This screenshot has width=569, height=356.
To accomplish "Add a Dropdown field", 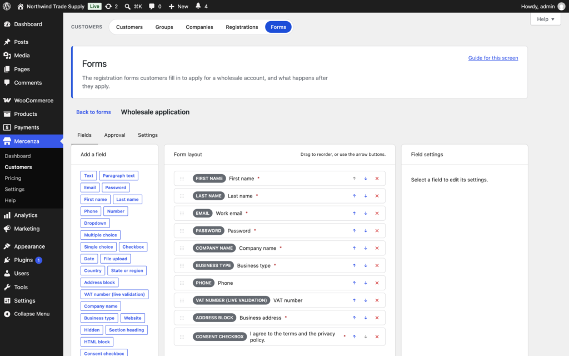I will coord(95,223).
